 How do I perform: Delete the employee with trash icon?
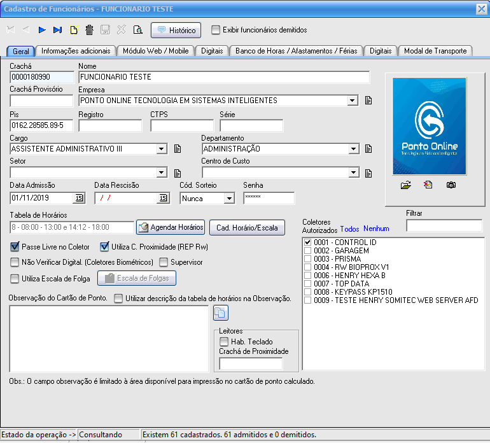click(90, 30)
